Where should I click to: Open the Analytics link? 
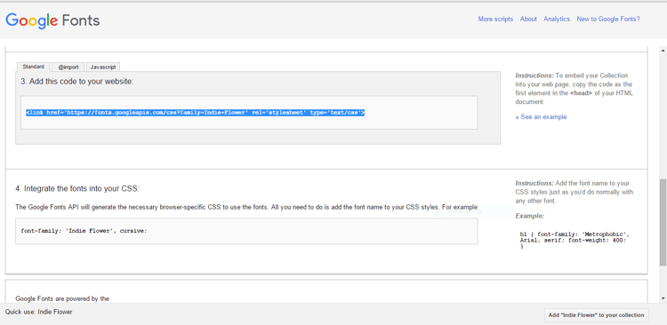point(557,20)
